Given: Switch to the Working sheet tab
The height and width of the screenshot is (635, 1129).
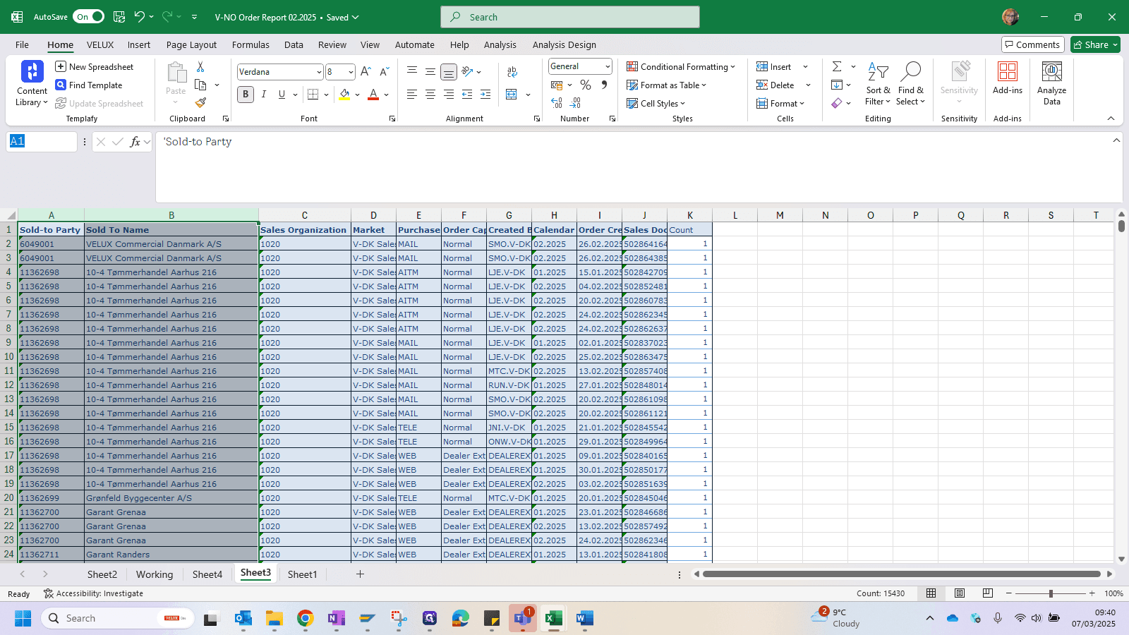Looking at the screenshot, I should (155, 574).
